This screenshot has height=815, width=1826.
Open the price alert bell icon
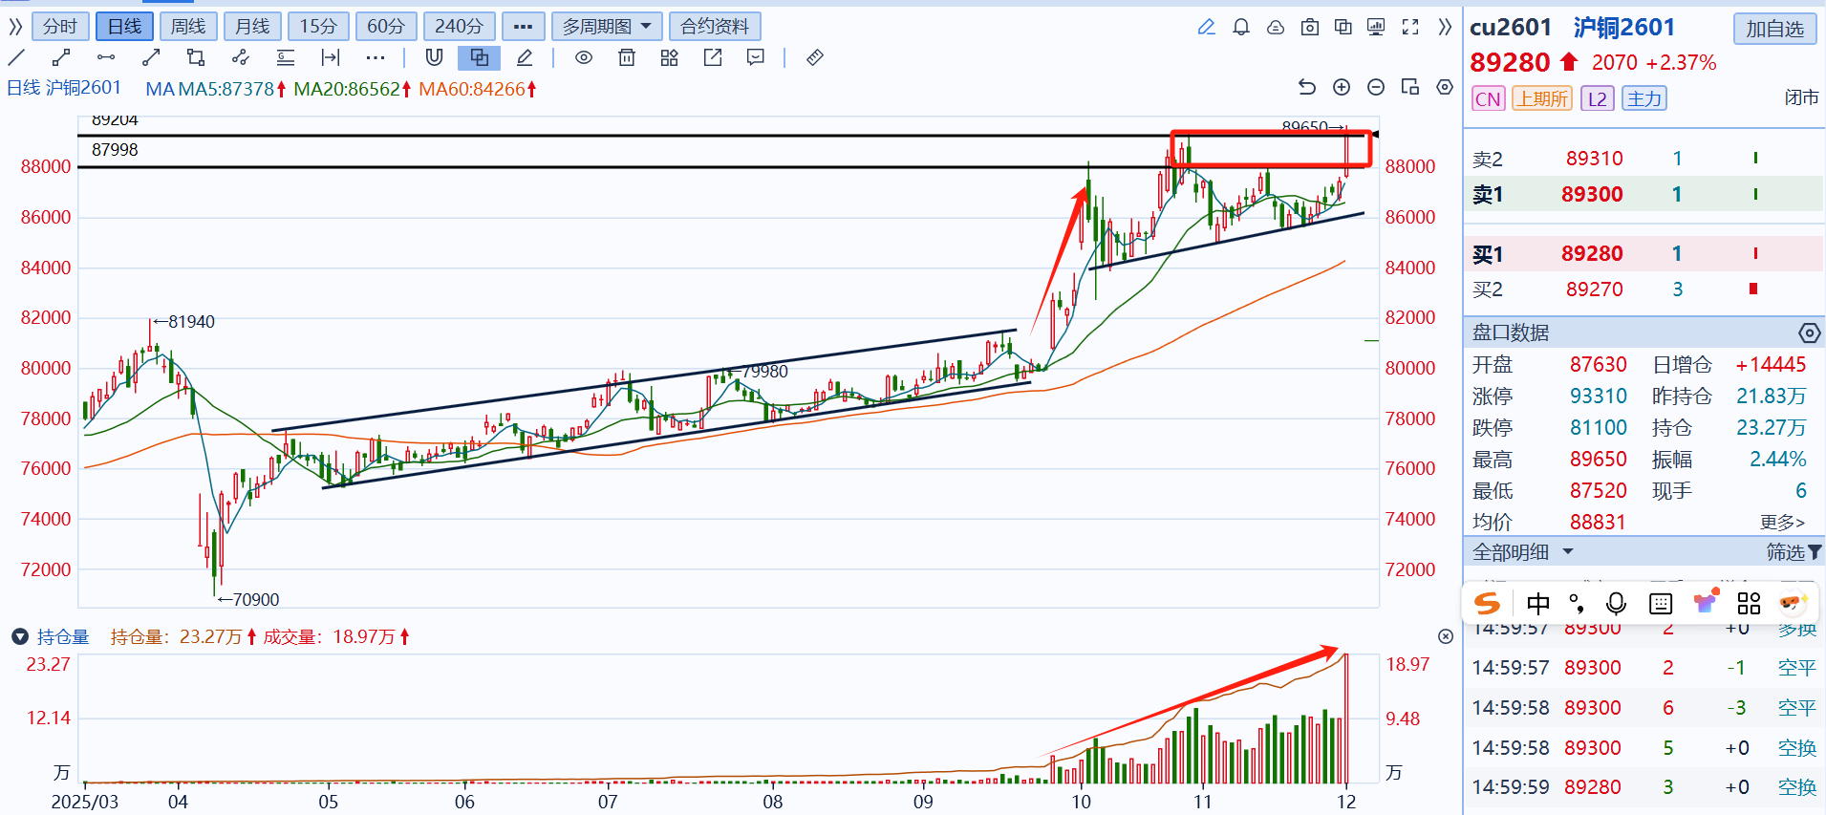[x=1240, y=27]
